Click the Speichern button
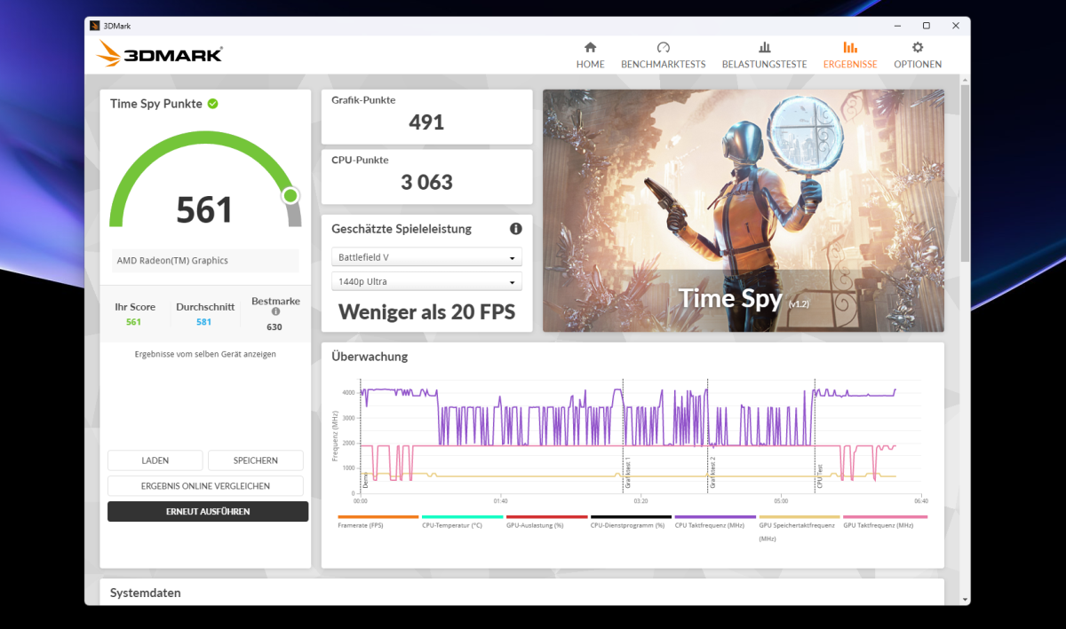The height and width of the screenshot is (629, 1066). tap(256, 460)
